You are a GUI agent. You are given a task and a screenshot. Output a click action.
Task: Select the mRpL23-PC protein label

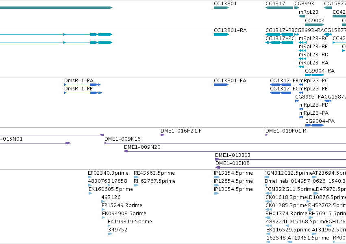point(313,81)
